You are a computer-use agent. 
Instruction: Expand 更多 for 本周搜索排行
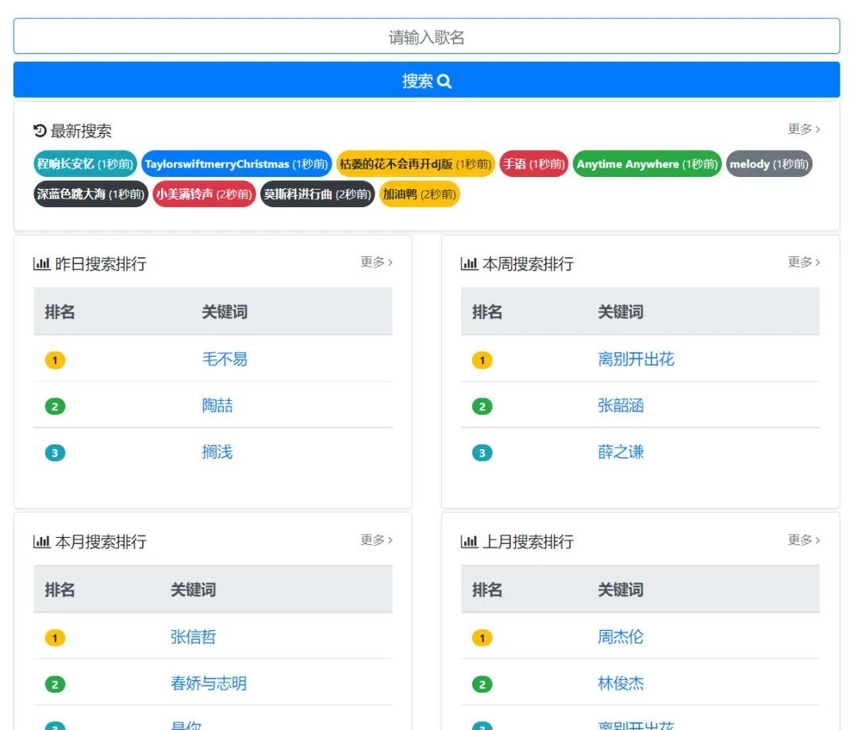coord(803,263)
